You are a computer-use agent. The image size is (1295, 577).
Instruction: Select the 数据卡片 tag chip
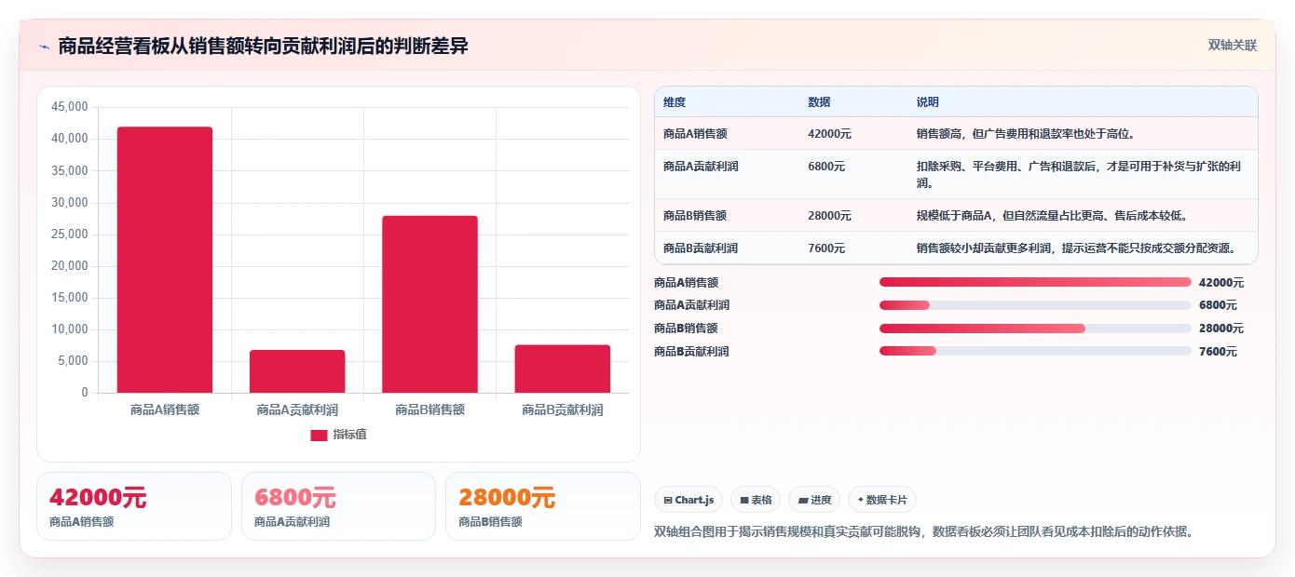click(x=881, y=500)
